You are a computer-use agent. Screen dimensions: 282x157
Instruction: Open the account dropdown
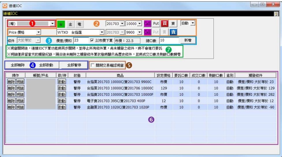point(52,24)
